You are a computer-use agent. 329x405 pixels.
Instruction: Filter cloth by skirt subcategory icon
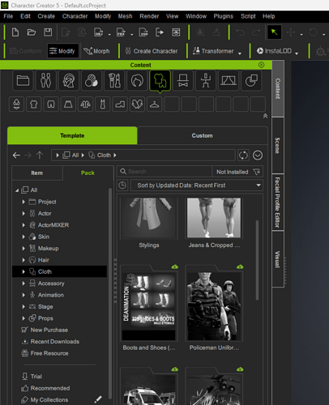[x=68, y=104]
